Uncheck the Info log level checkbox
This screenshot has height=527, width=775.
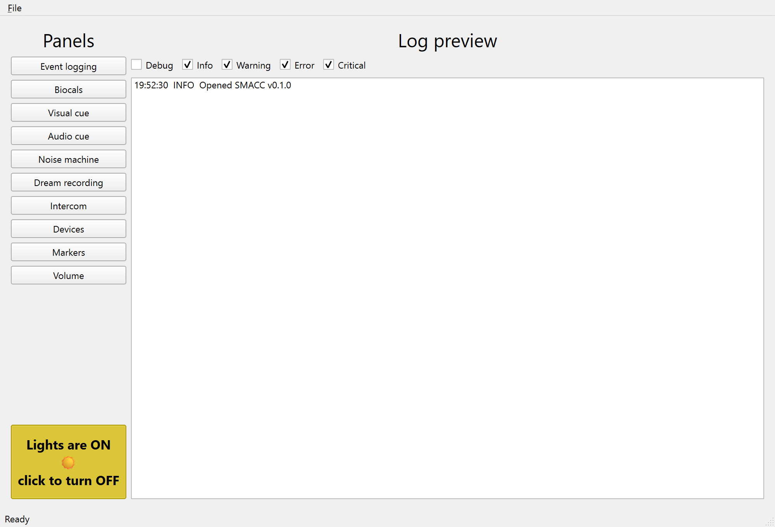pos(188,65)
